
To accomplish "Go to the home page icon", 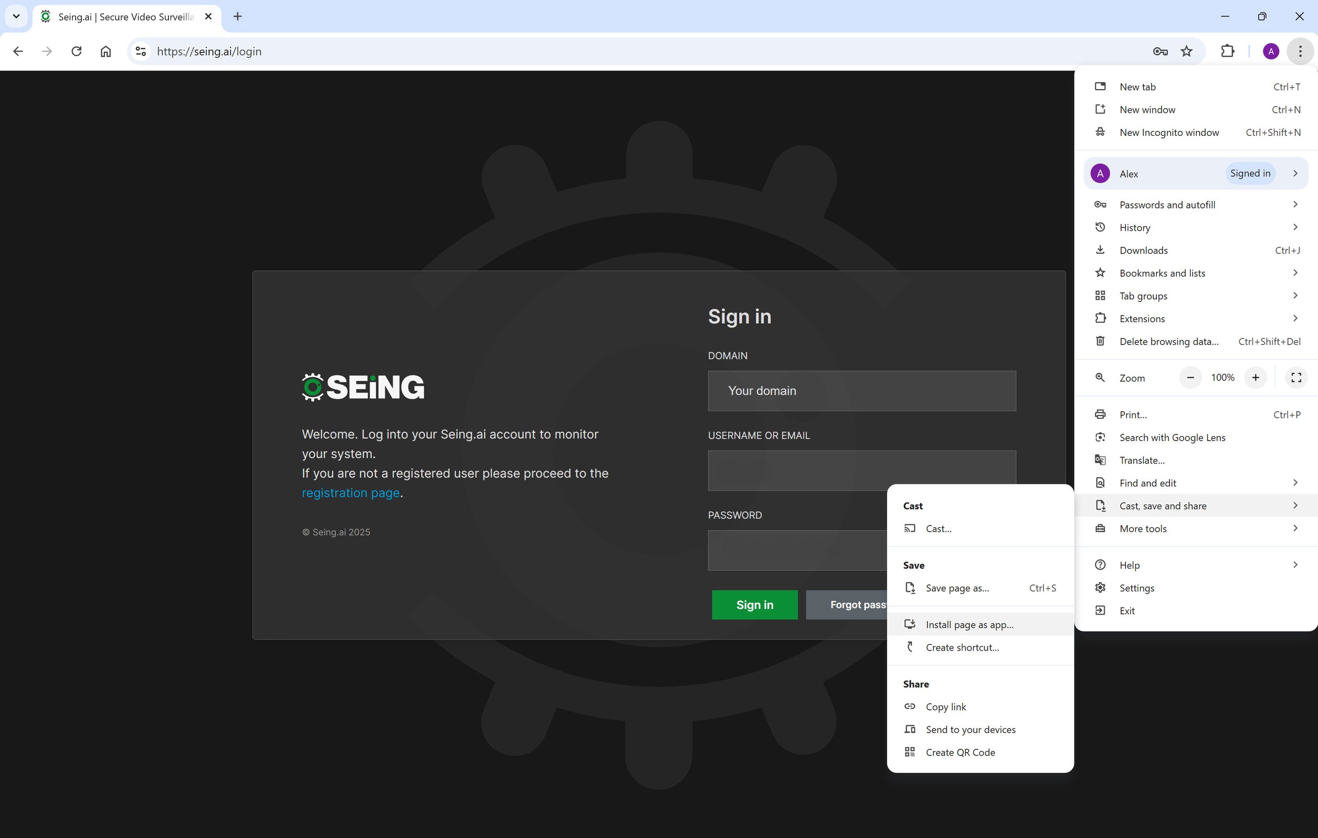I will (x=106, y=51).
